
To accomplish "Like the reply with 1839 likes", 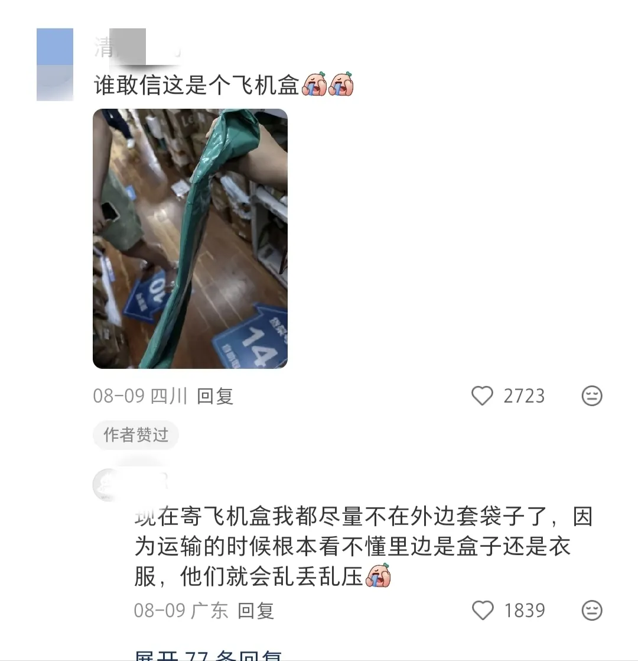I will (x=483, y=610).
